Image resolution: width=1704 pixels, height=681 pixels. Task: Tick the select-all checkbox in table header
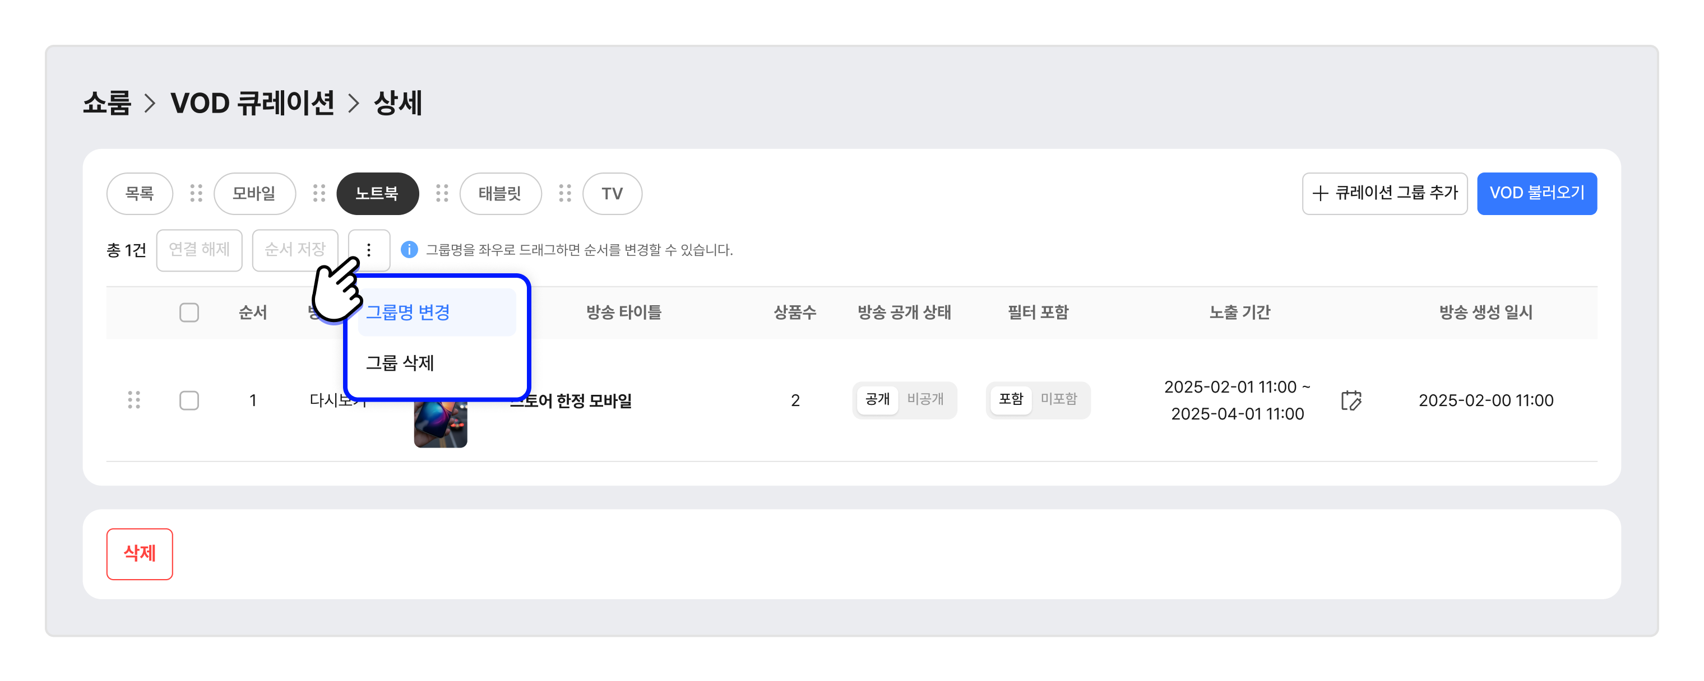(188, 312)
